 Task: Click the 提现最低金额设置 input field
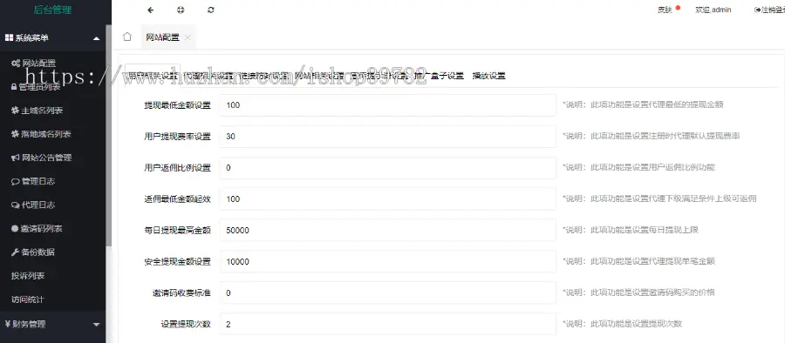click(387, 105)
